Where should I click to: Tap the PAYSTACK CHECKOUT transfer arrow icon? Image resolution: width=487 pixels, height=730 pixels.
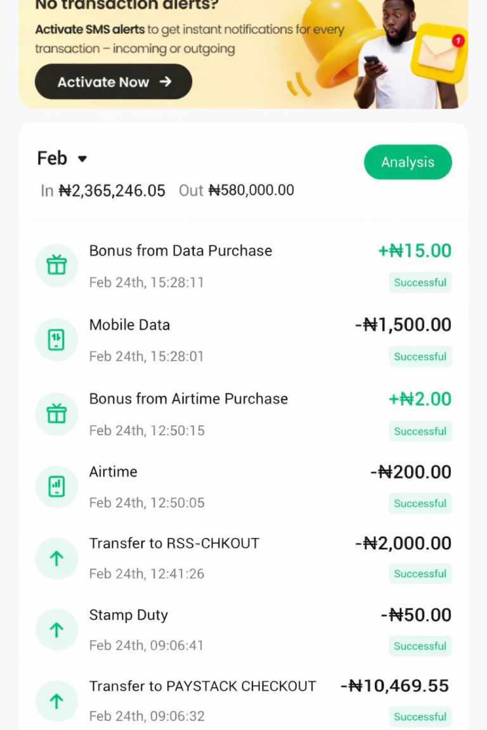[56, 701]
